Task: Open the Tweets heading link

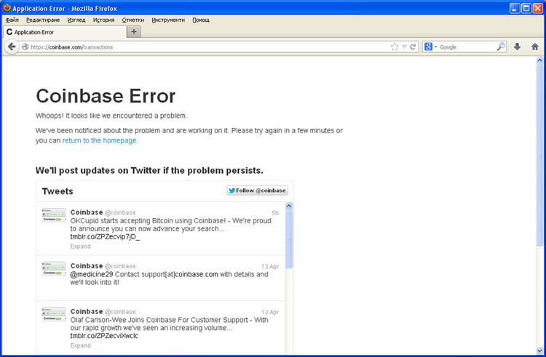Action: pyautogui.click(x=58, y=191)
